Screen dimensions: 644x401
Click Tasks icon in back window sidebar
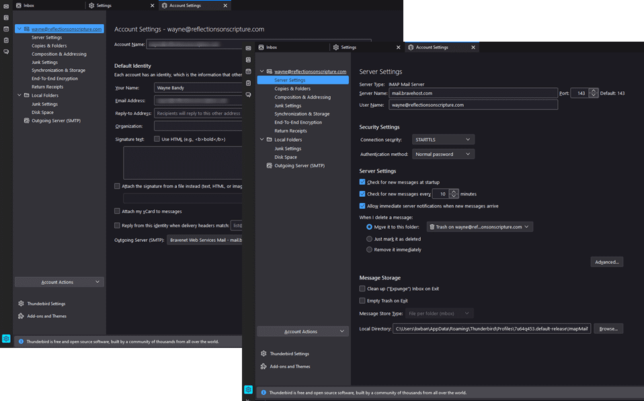(6, 40)
